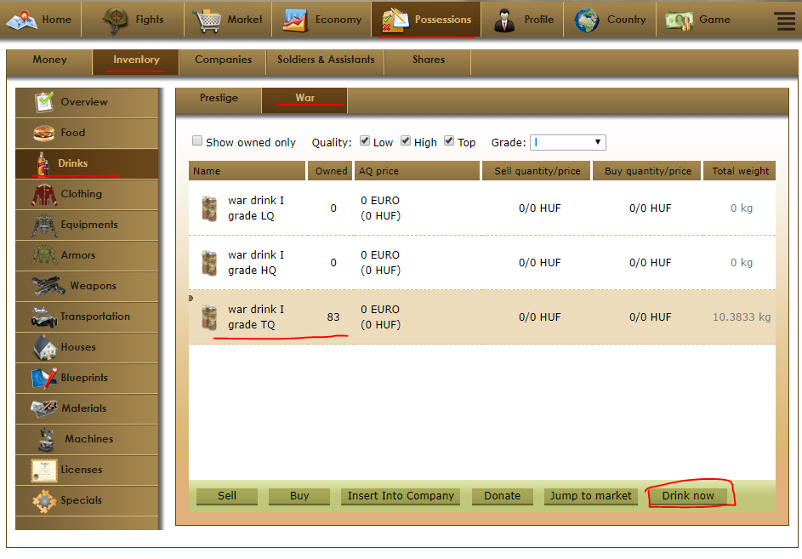This screenshot has width=802, height=559.
Task: Click the Houses icon in sidebar
Action: click(x=44, y=348)
